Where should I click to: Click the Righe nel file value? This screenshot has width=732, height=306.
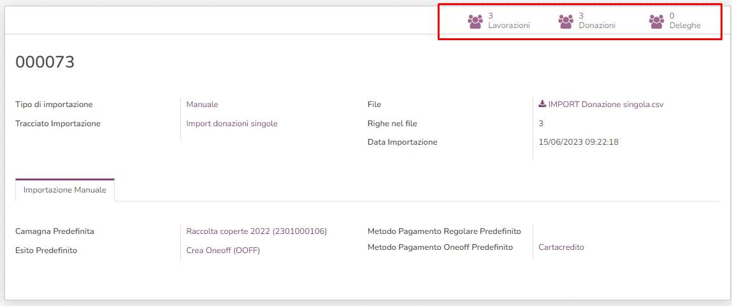coord(541,124)
